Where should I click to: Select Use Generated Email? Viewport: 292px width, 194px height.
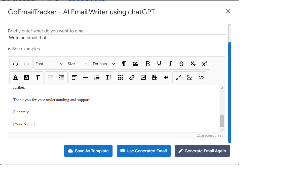coord(143,151)
